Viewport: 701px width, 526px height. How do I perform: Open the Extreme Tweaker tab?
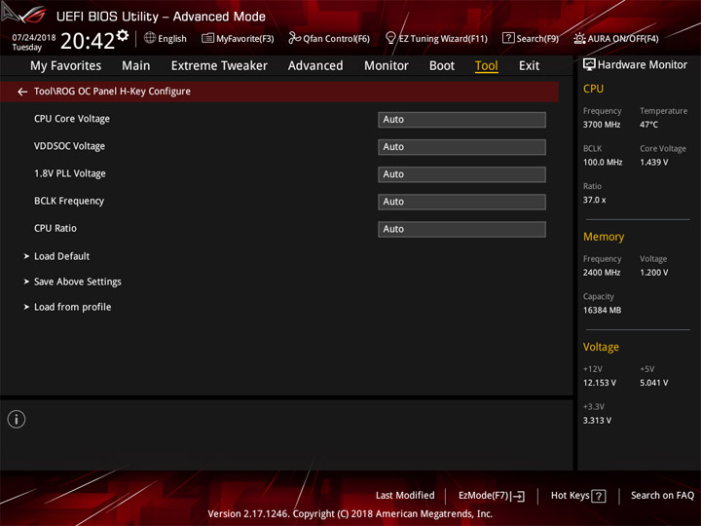tap(219, 66)
